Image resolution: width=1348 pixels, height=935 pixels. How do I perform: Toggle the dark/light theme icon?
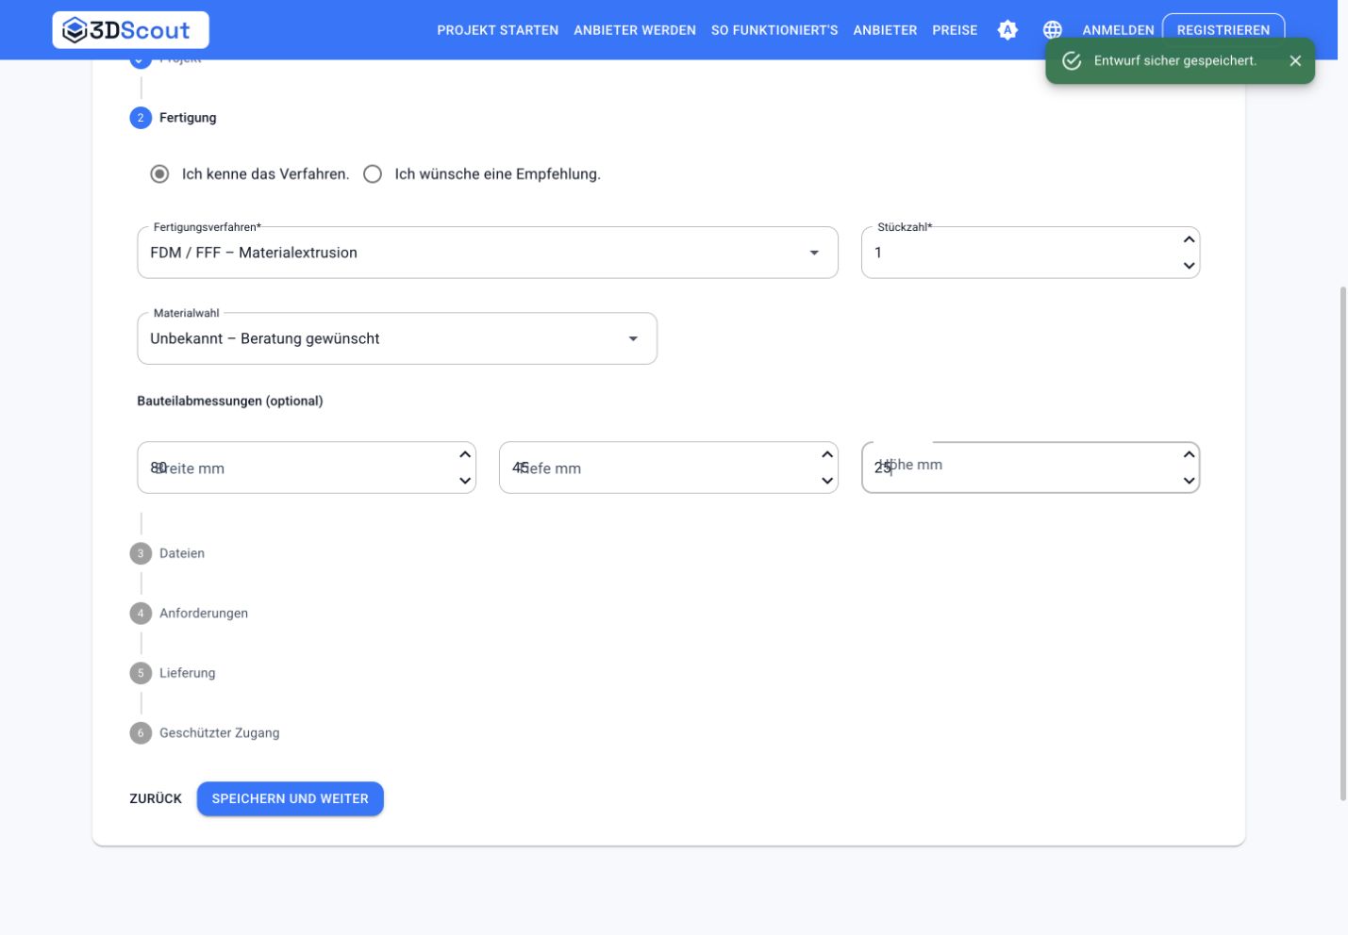click(x=1007, y=30)
